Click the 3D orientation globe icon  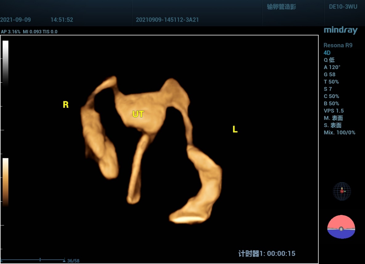[342, 191]
